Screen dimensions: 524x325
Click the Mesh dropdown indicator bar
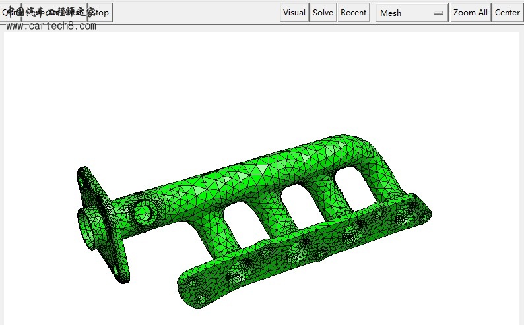[x=438, y=13]
